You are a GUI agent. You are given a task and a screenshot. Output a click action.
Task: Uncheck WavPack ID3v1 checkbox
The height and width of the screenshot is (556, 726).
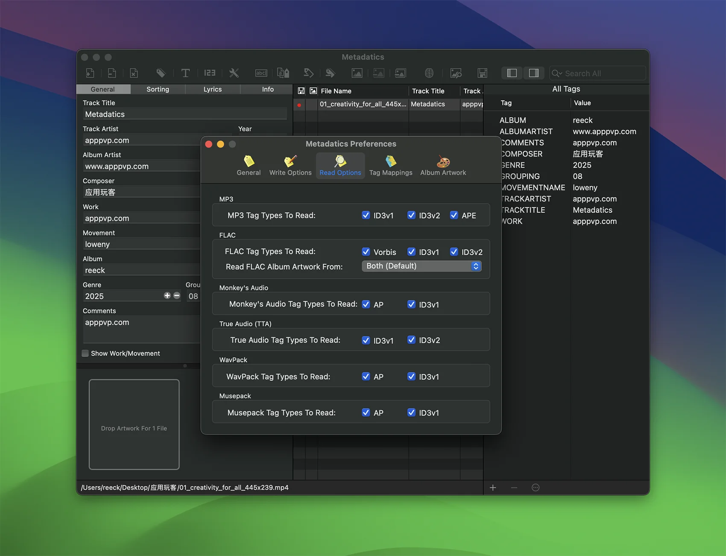click(x=411, y=376)
